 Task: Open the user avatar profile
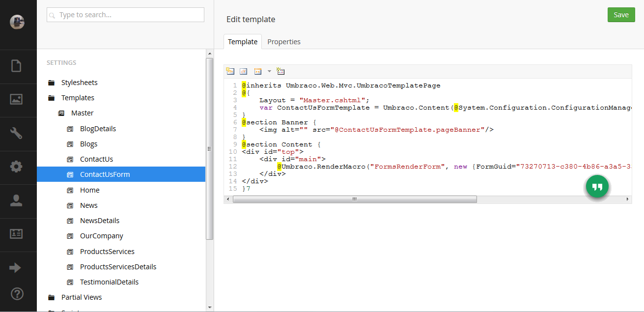pyautogui.click(x=17, y=22)
